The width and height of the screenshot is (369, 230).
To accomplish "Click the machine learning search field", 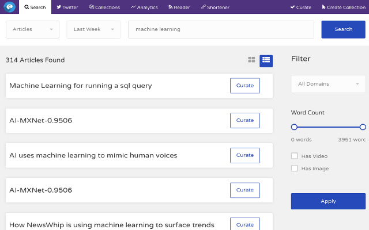I will tap(221, 29).
